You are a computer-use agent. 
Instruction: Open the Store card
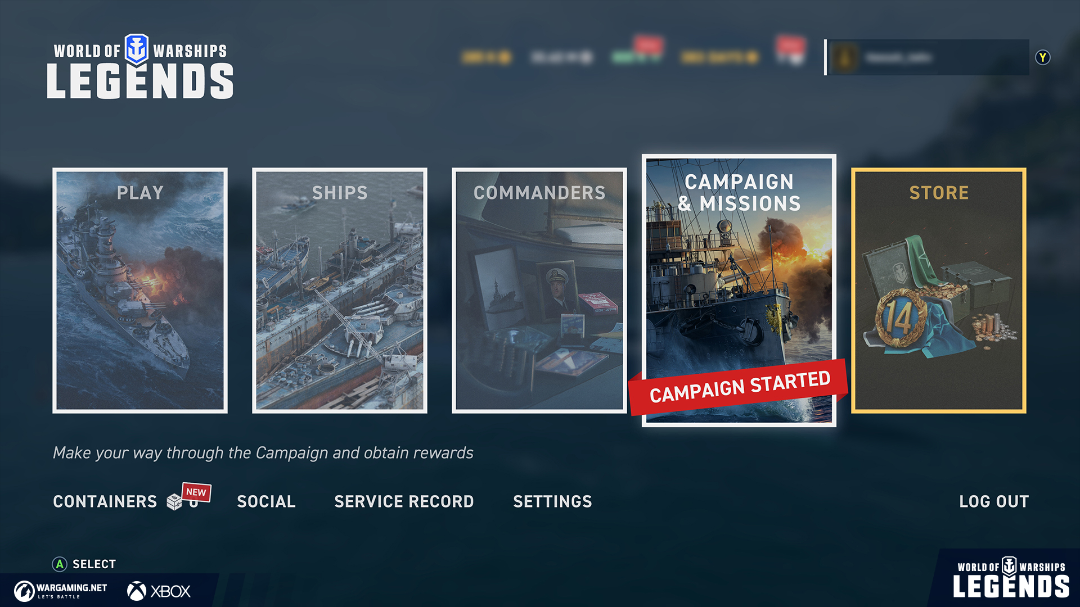click(939, 291)
